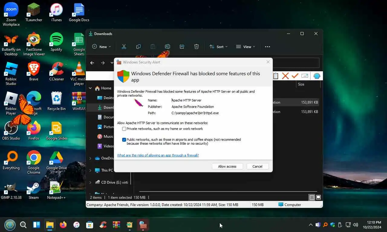Open the View dropdown menu
The image size is (387, 232).
pos(246,47)
